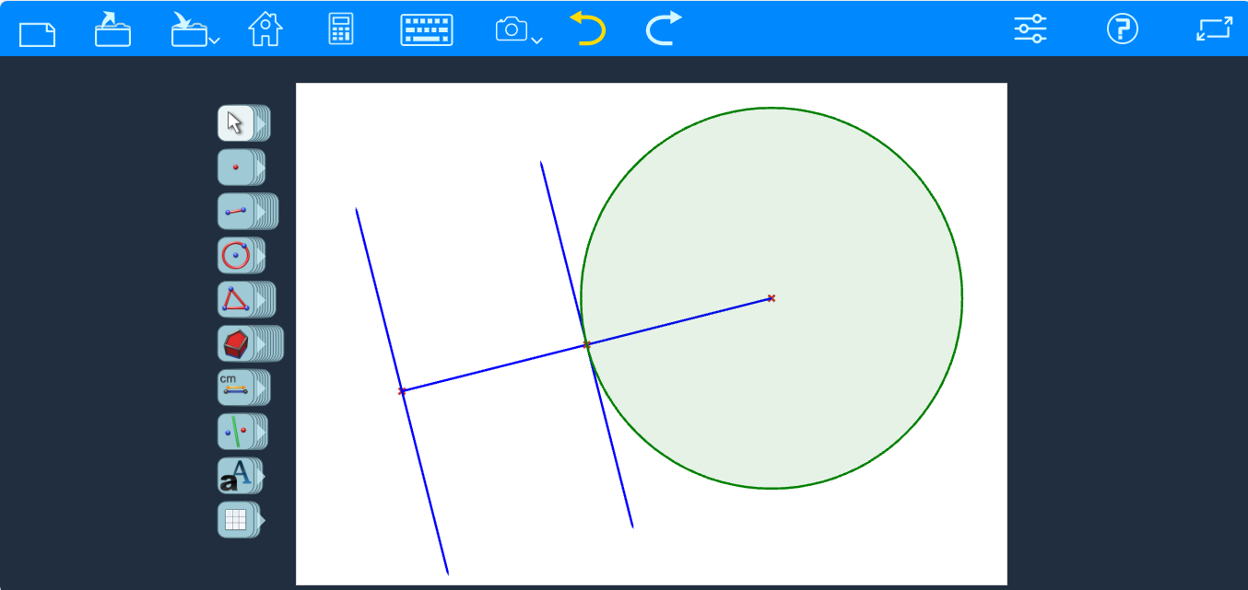Open the save folder dropdown arrow

pos(214,40)
